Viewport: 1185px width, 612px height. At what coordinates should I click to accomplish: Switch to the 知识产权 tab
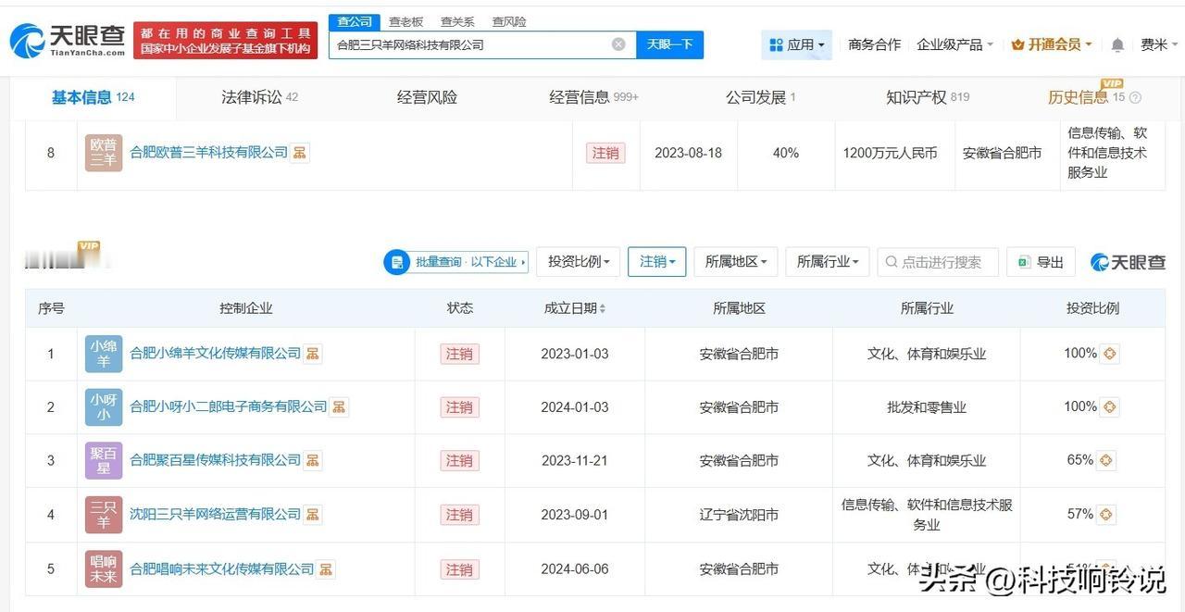(928, 97)
